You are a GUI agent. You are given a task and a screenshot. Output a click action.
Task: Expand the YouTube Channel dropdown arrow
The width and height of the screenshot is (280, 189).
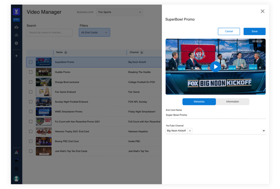tap(264, 131)
